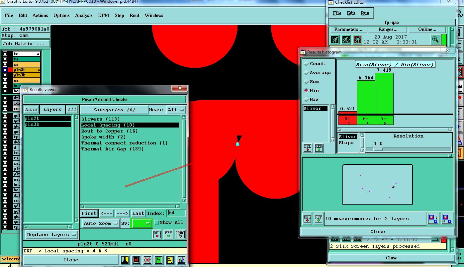Select the Average radio option
Viewport: 464px width, 267px height.
306,72
